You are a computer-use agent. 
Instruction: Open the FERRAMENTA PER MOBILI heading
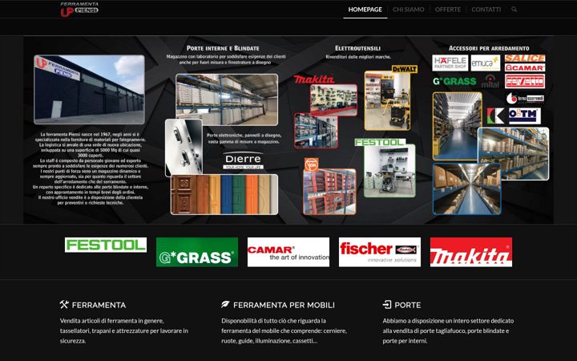click(284, 305)
